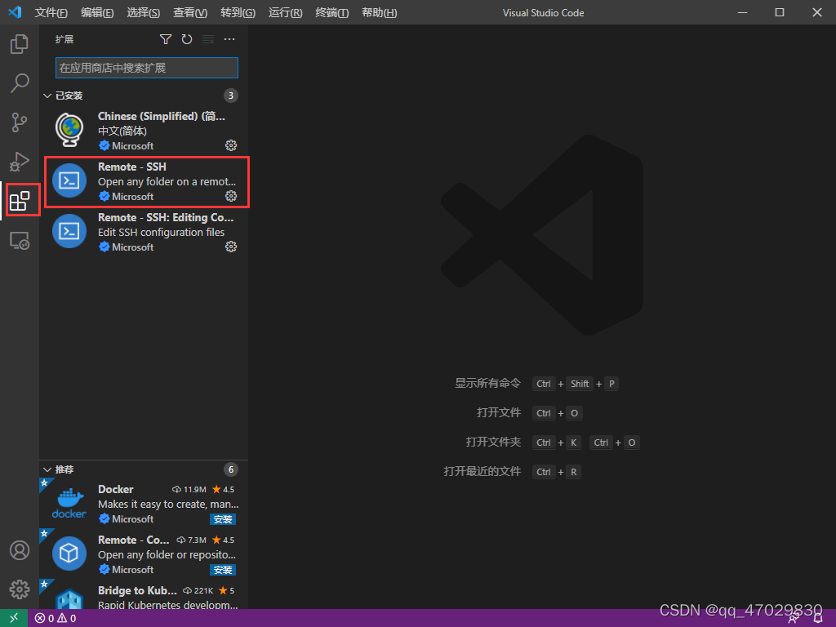Click the 打开文件 shortcut hint
The height and width of the screenshot is (627, 836).
click(x=499, y=412)
